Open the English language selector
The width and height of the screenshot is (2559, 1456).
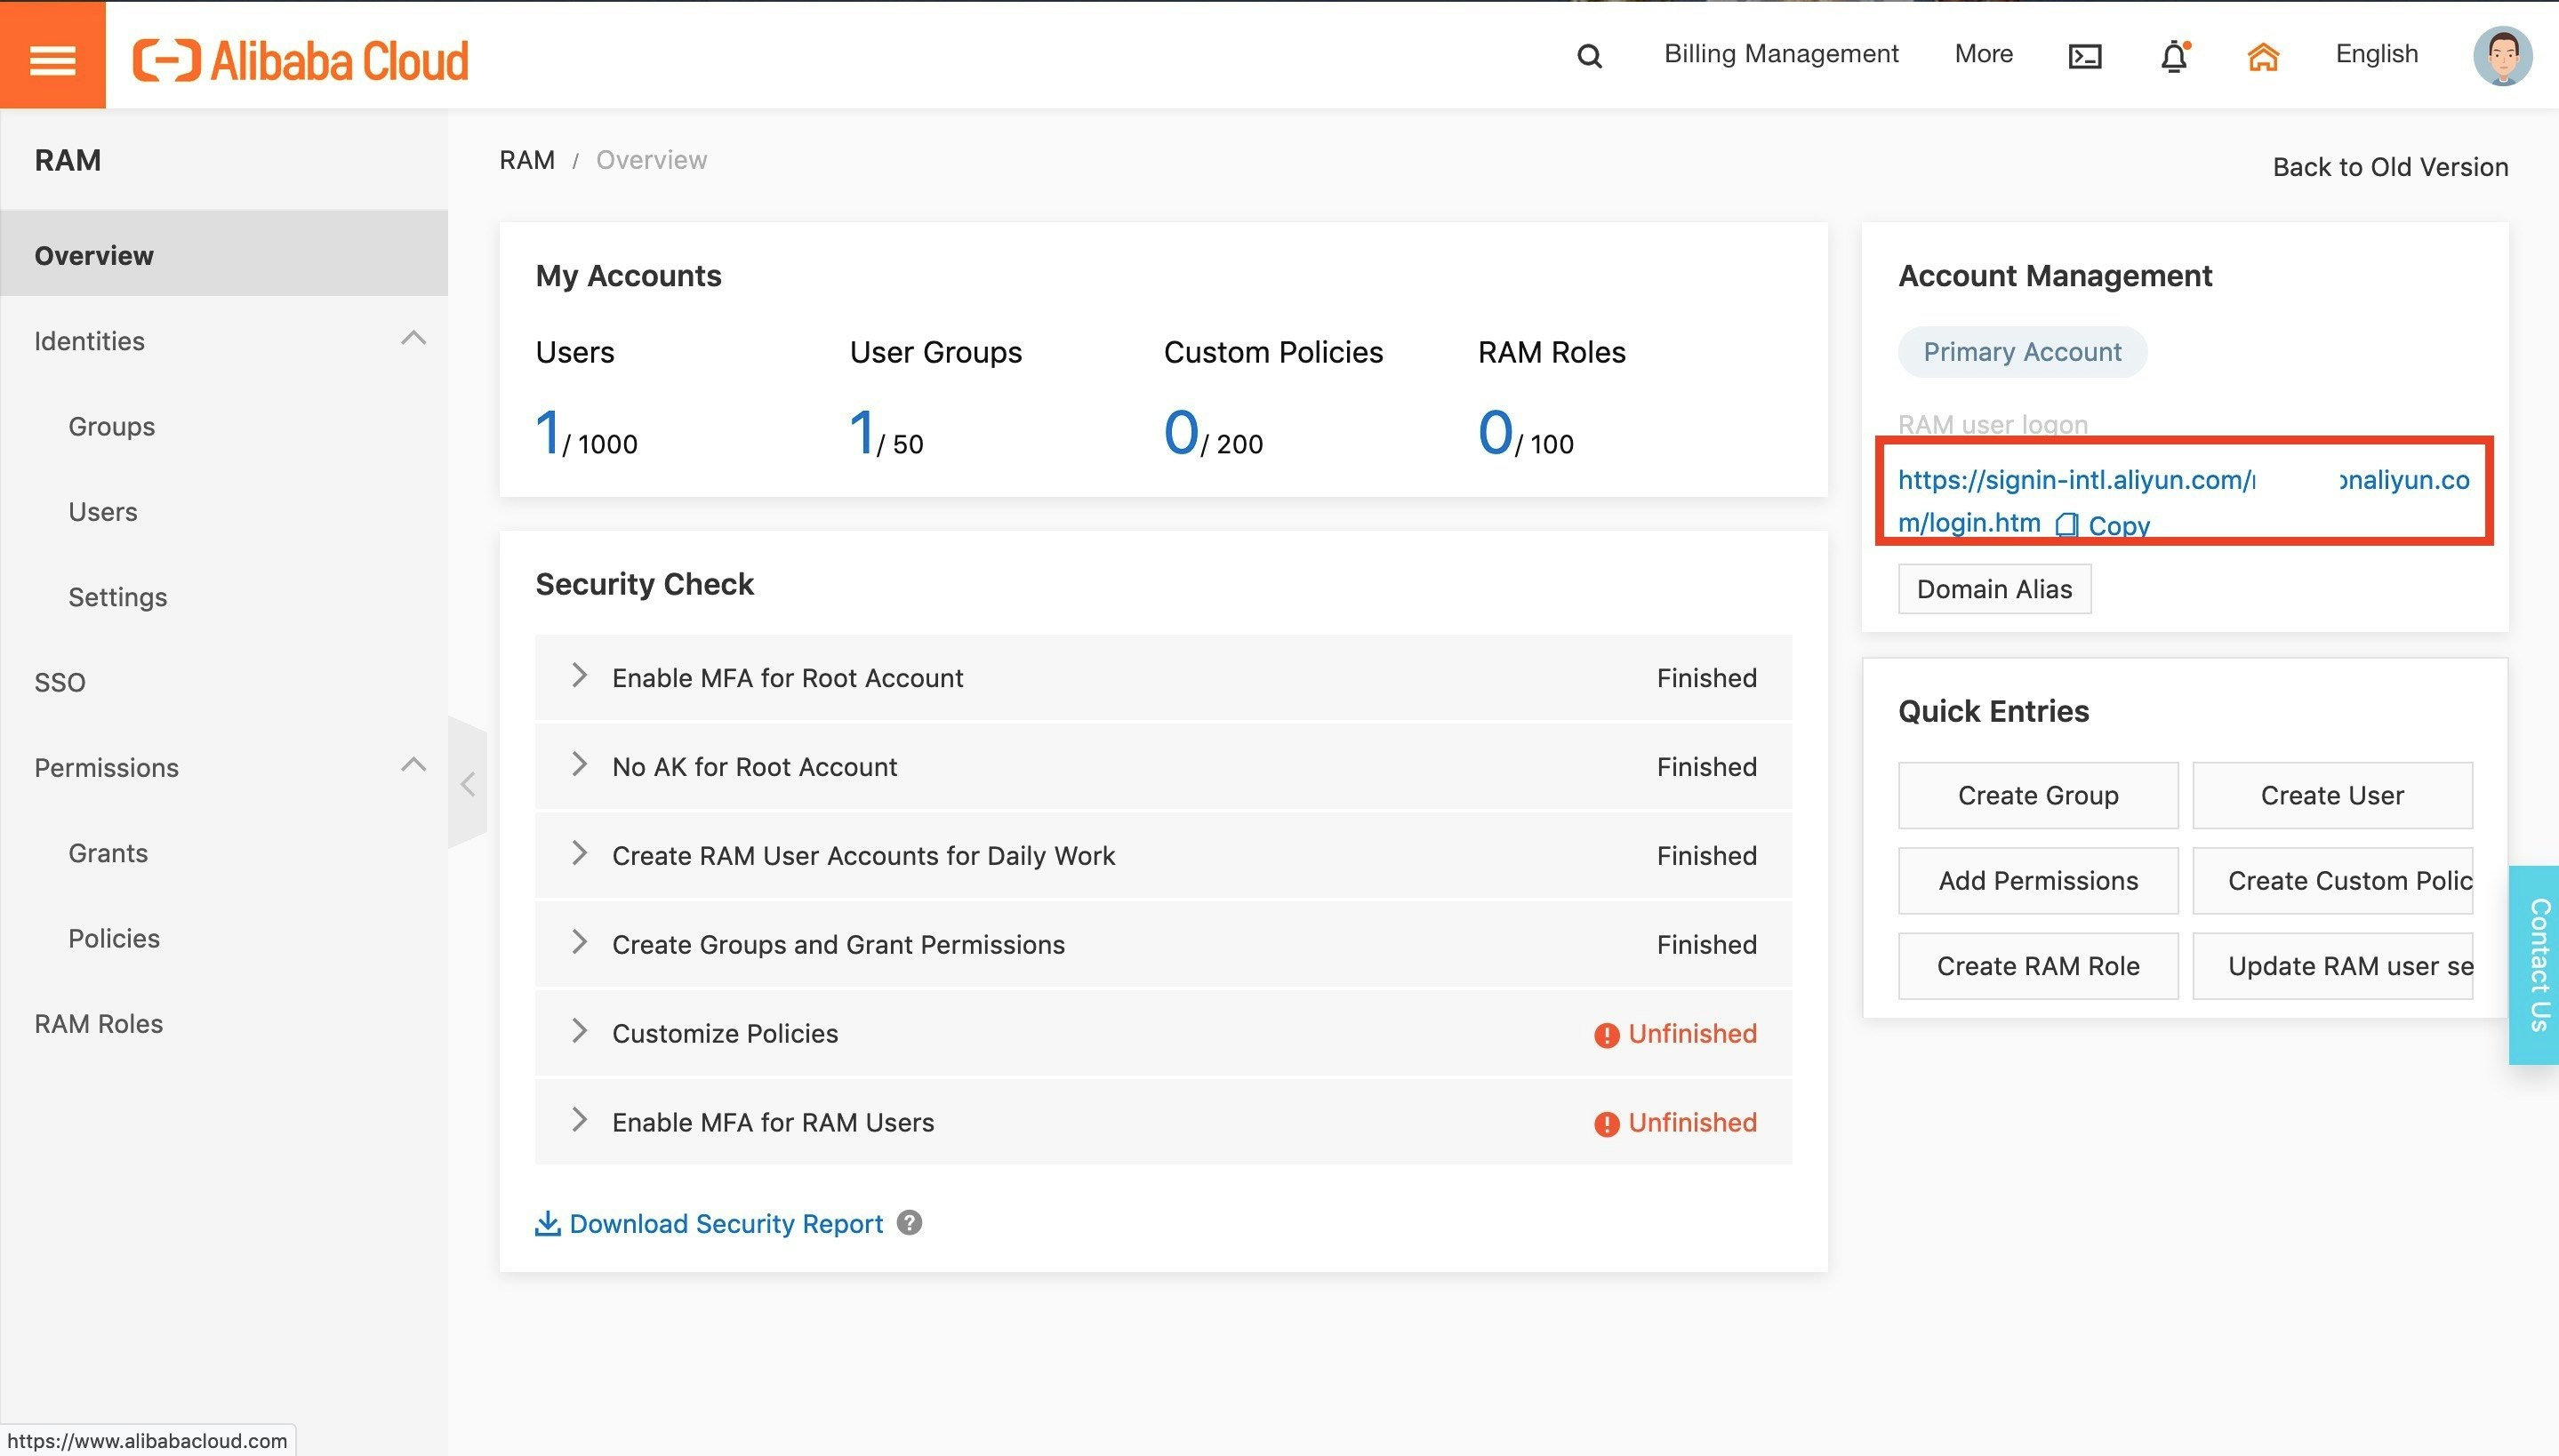2376,54
